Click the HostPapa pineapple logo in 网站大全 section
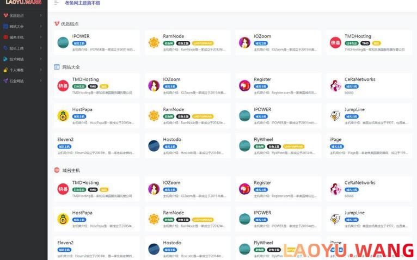The width and height of the screenshot is (417, 260). (x=63, y=115)
